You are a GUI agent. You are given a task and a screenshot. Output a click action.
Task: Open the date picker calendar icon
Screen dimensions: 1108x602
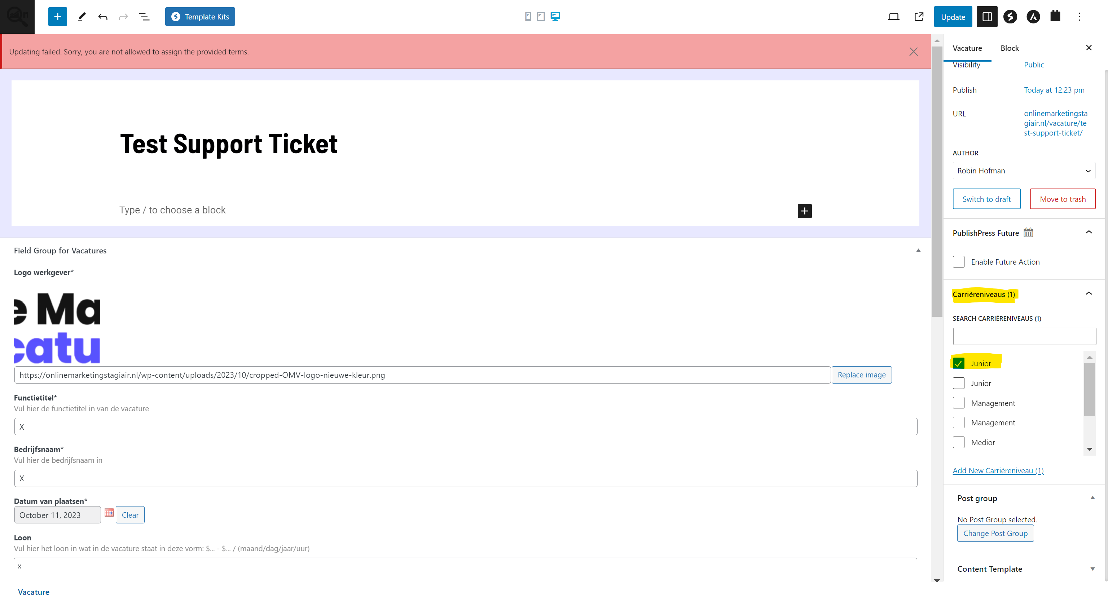pyautogui.click(x=109, y=512)
